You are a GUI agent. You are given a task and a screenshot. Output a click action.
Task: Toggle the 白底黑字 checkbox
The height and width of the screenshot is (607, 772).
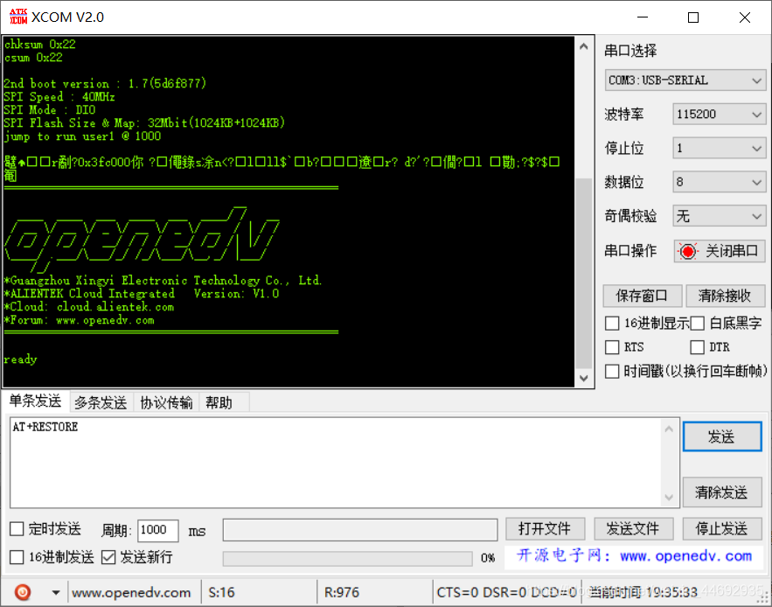(697, 324)
